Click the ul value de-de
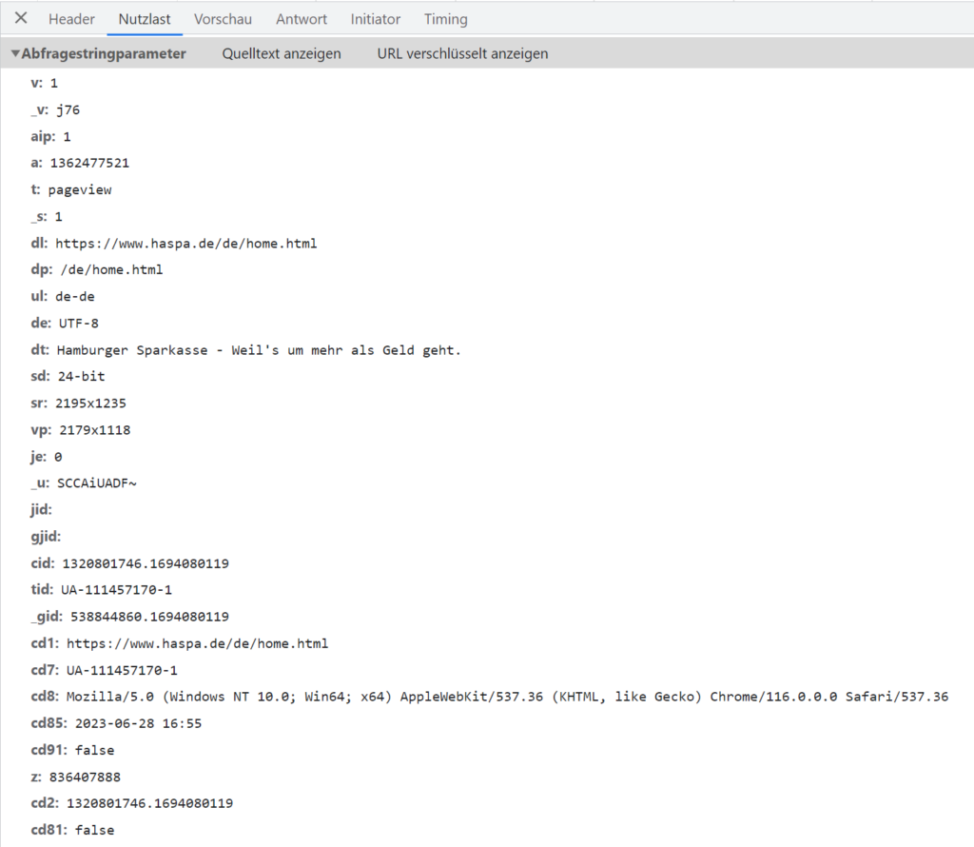 74,296
